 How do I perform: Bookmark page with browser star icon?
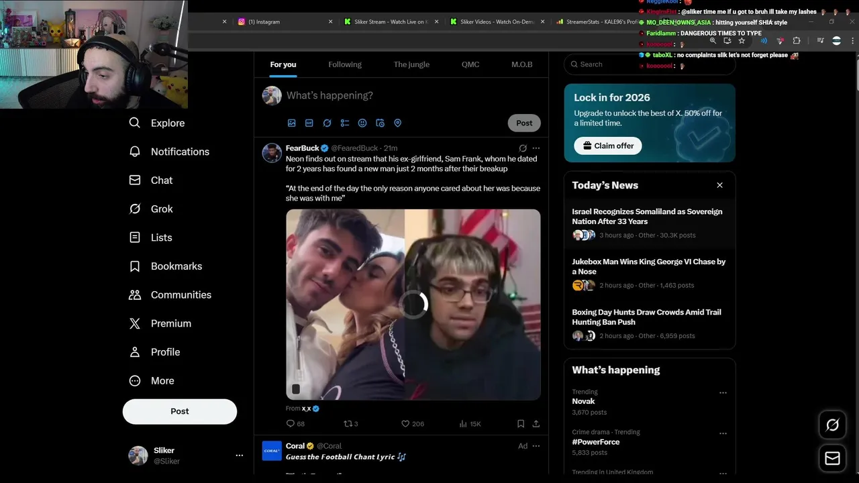[x=742, y=41]
